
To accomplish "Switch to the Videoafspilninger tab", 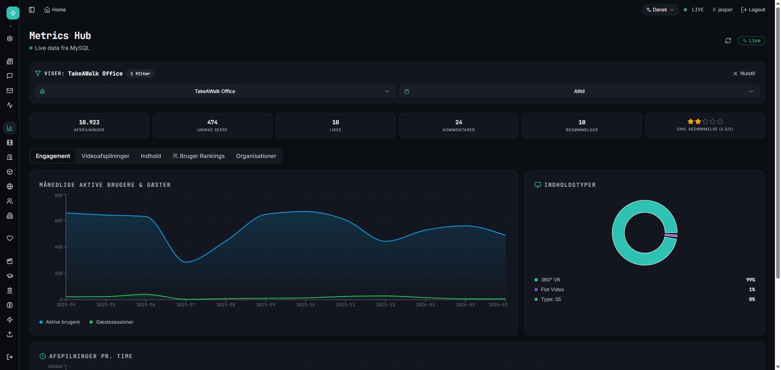I will tap(105, 156).
